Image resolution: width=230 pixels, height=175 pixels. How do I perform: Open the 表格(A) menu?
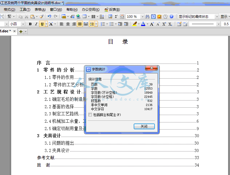40,10
